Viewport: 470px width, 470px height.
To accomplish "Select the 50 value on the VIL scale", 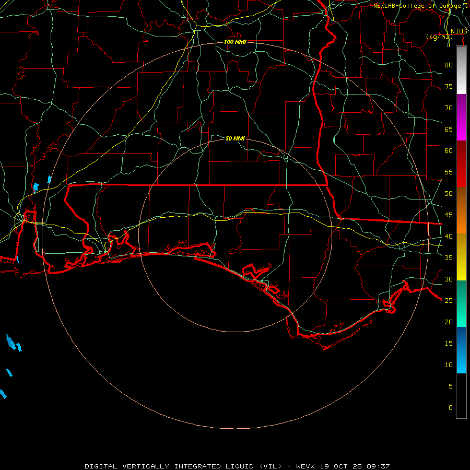I will point(449,194).
